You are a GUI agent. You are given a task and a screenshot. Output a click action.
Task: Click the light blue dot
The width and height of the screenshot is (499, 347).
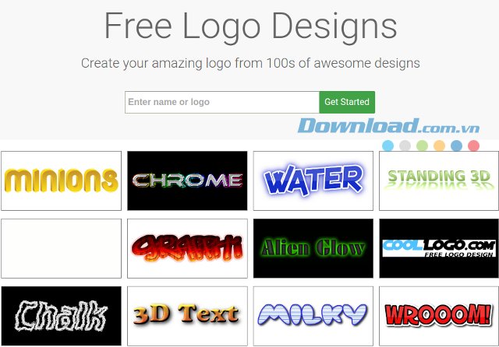tap(388, 145)
